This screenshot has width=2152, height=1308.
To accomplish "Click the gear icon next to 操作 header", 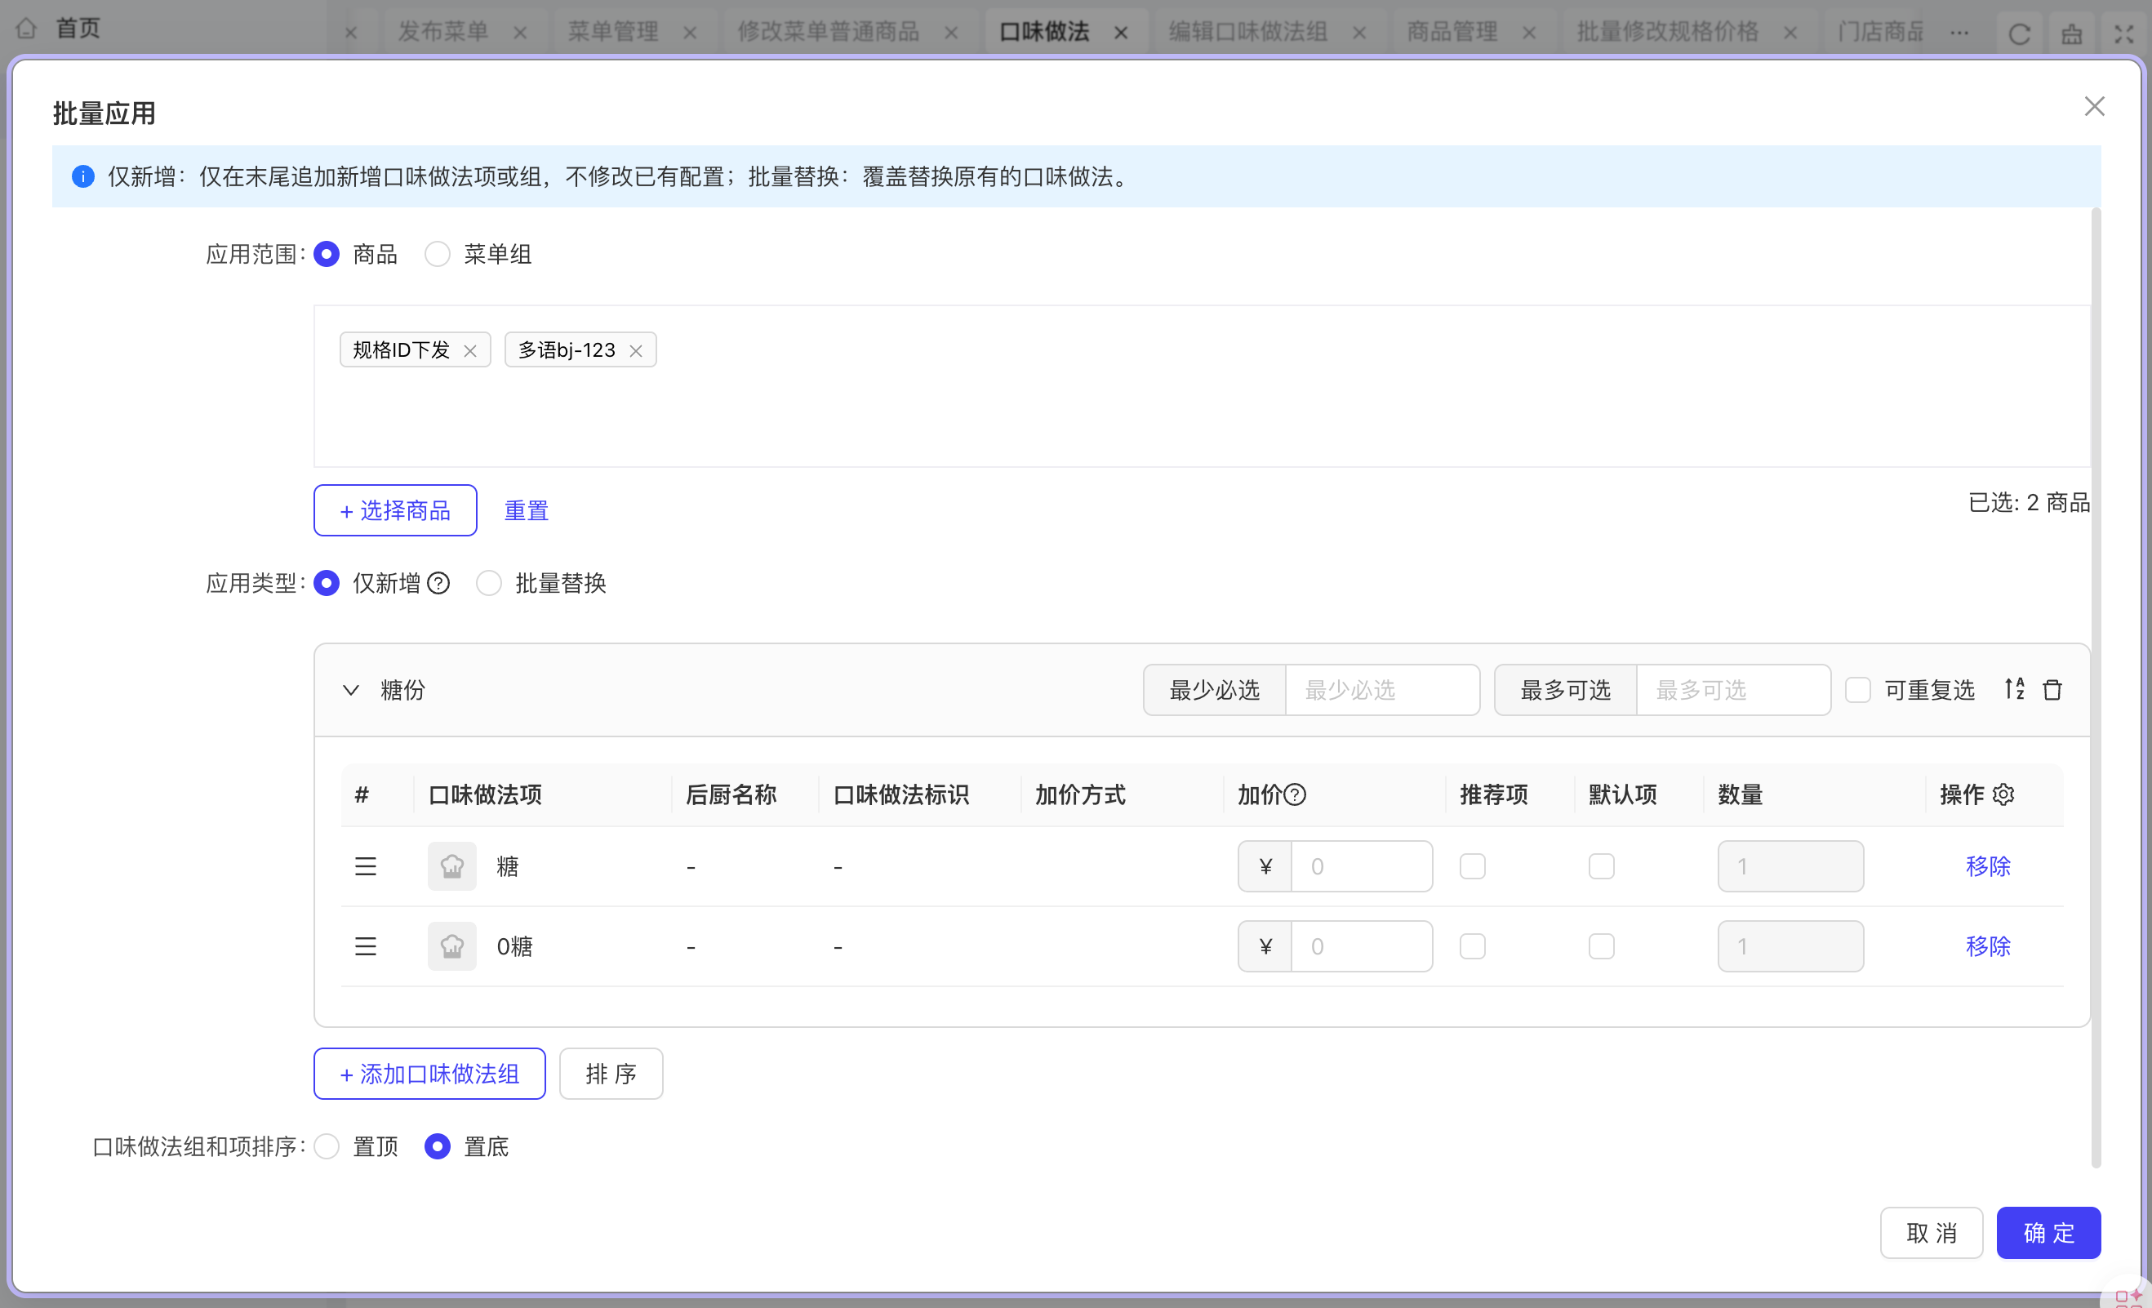I will (2004, 794).
